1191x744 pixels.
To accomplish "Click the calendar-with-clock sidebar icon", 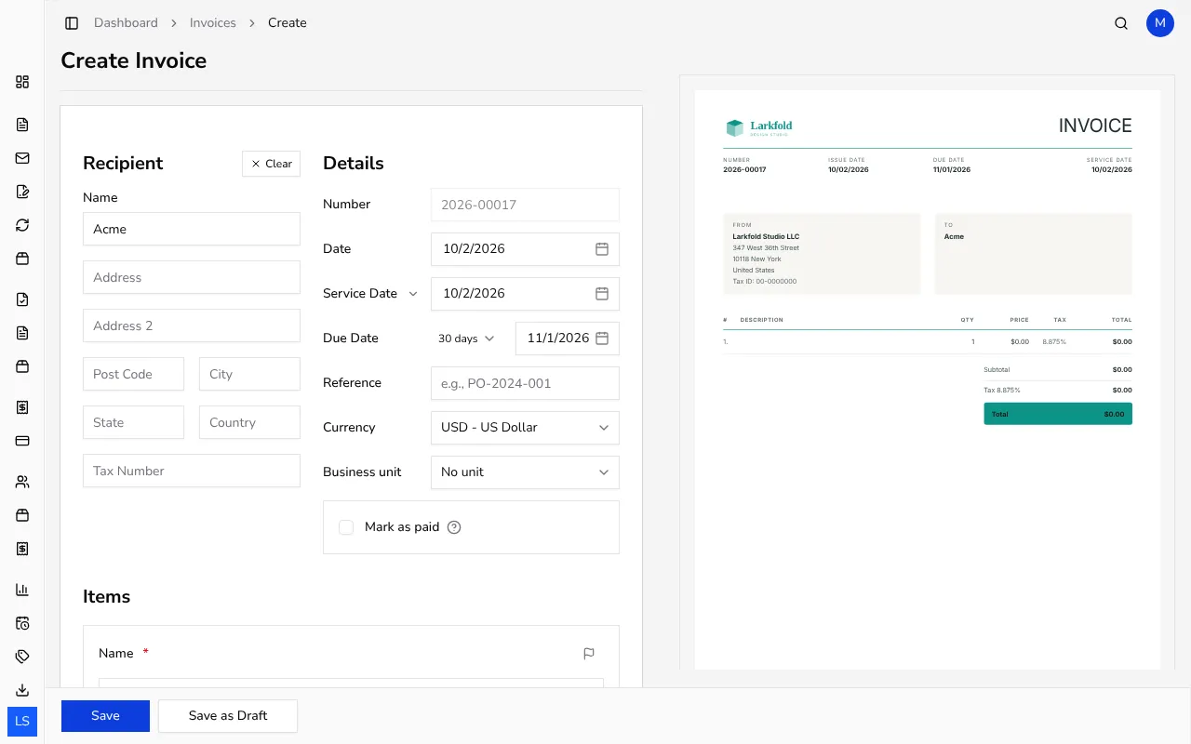I will [x=22, y=623].
